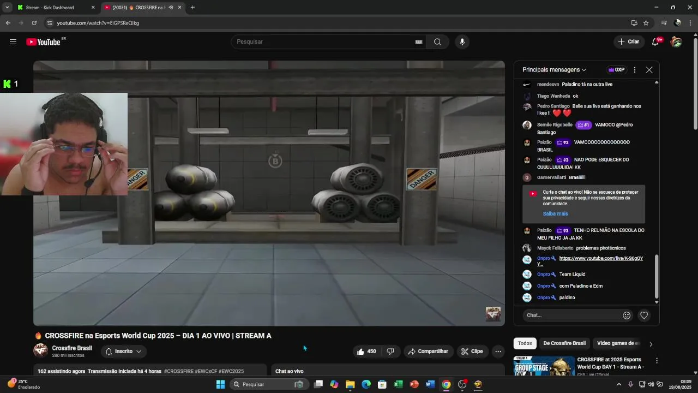The height and width of the screenshot is (393, 698).
Task: Open the emoji picker in chat
Action: [627, 315]
